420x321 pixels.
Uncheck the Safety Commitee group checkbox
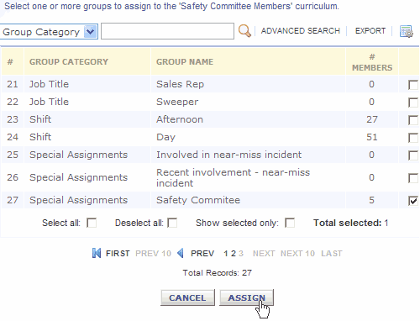point(413,201)
